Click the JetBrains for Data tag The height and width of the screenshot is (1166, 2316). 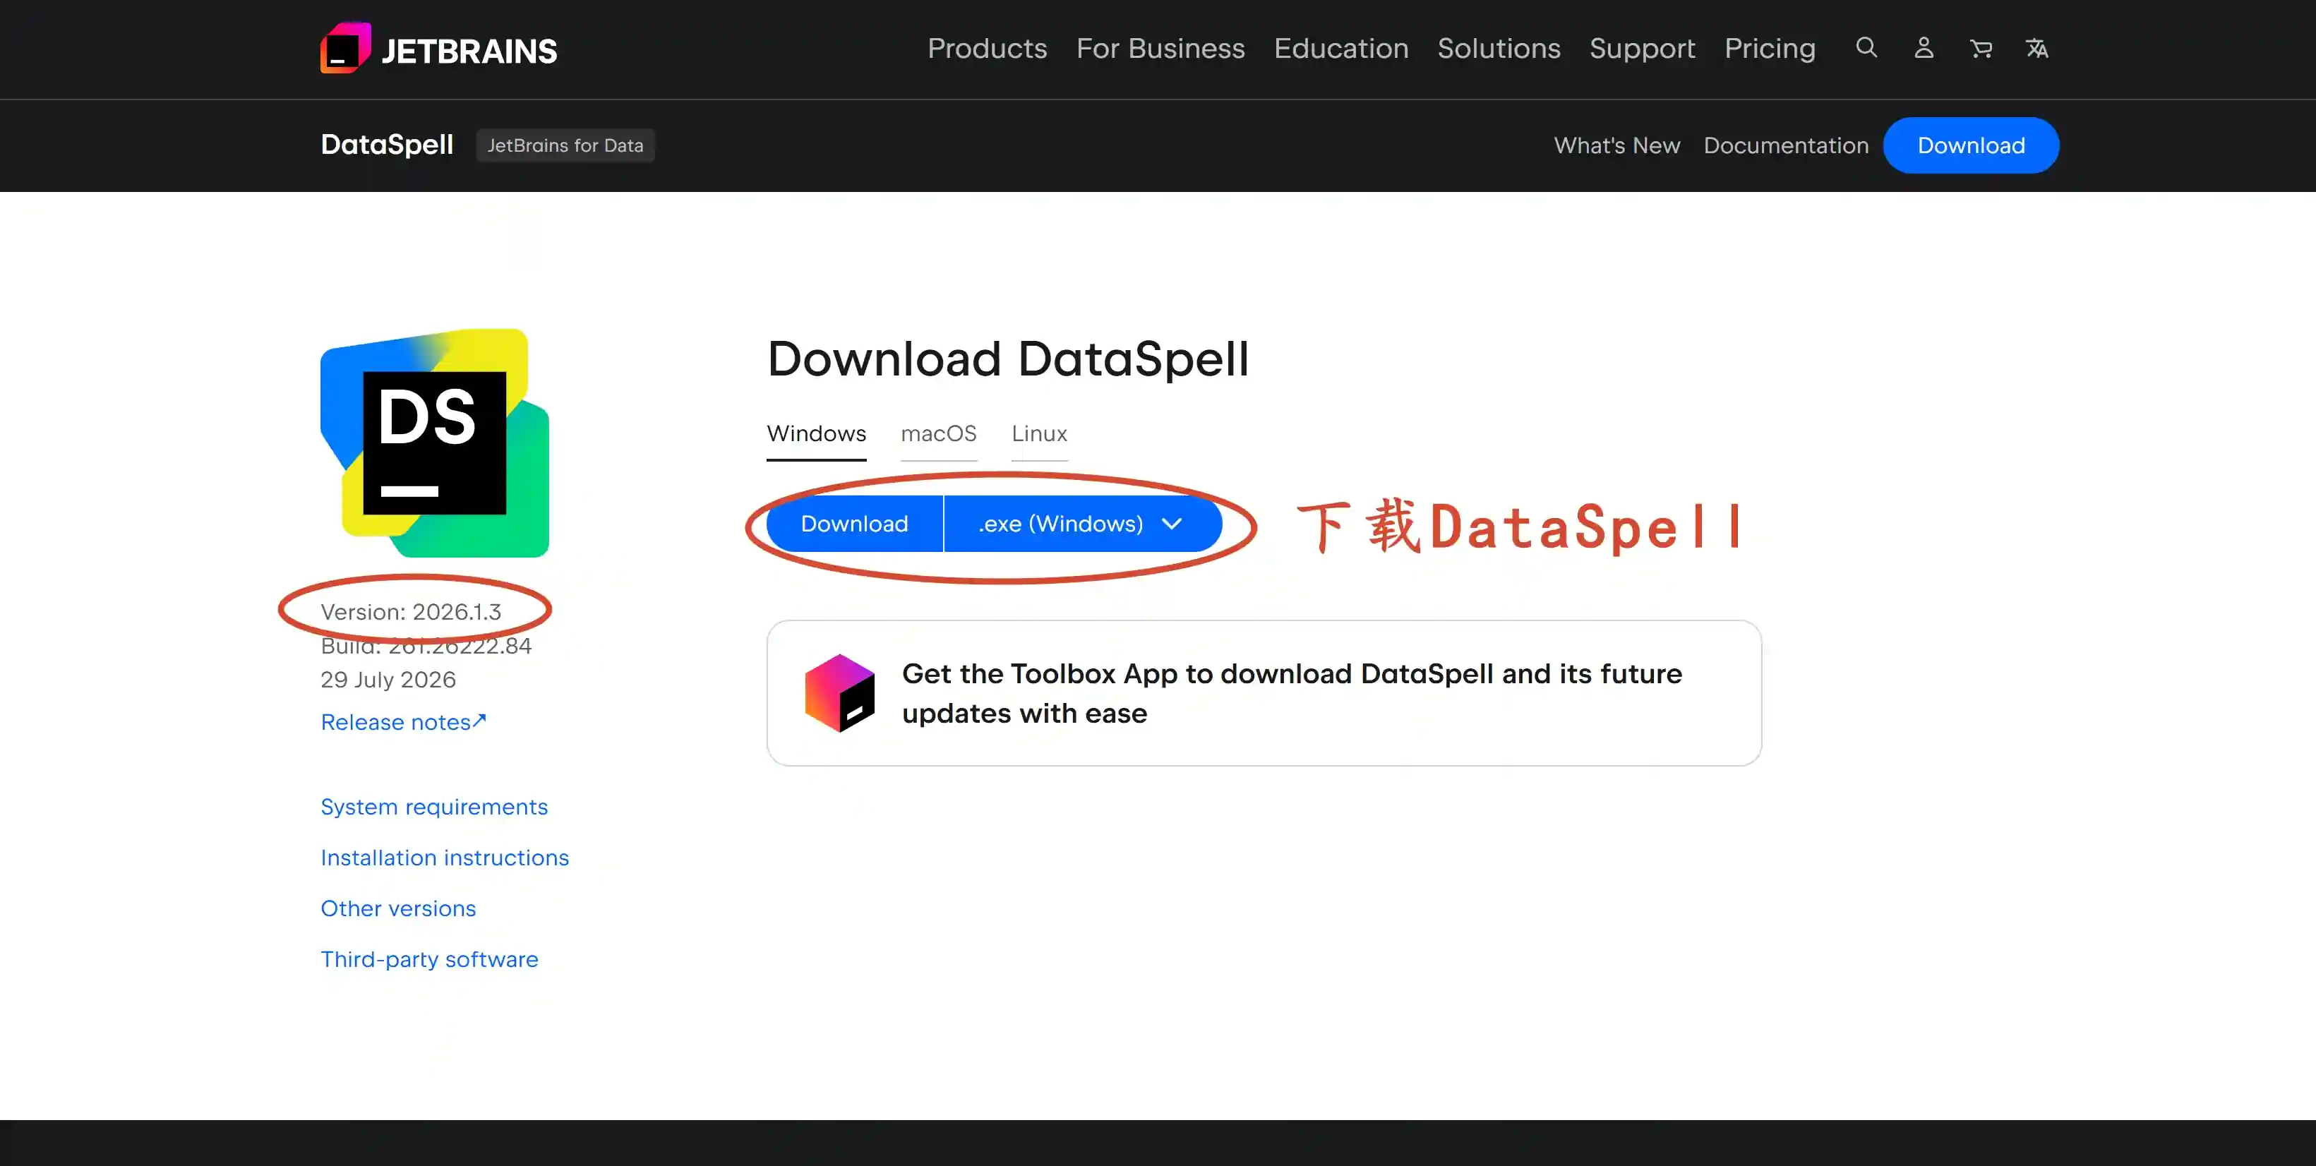(x=565, y=145)
